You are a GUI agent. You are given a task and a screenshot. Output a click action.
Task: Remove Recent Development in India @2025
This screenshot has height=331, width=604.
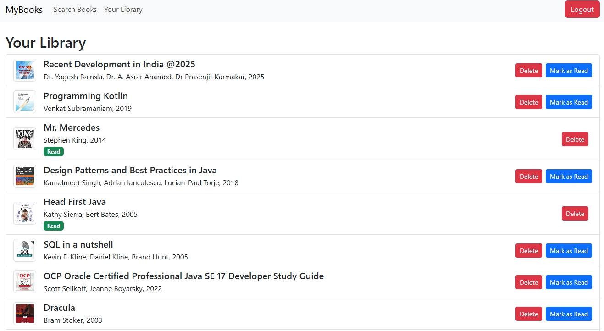pos(528,71)
